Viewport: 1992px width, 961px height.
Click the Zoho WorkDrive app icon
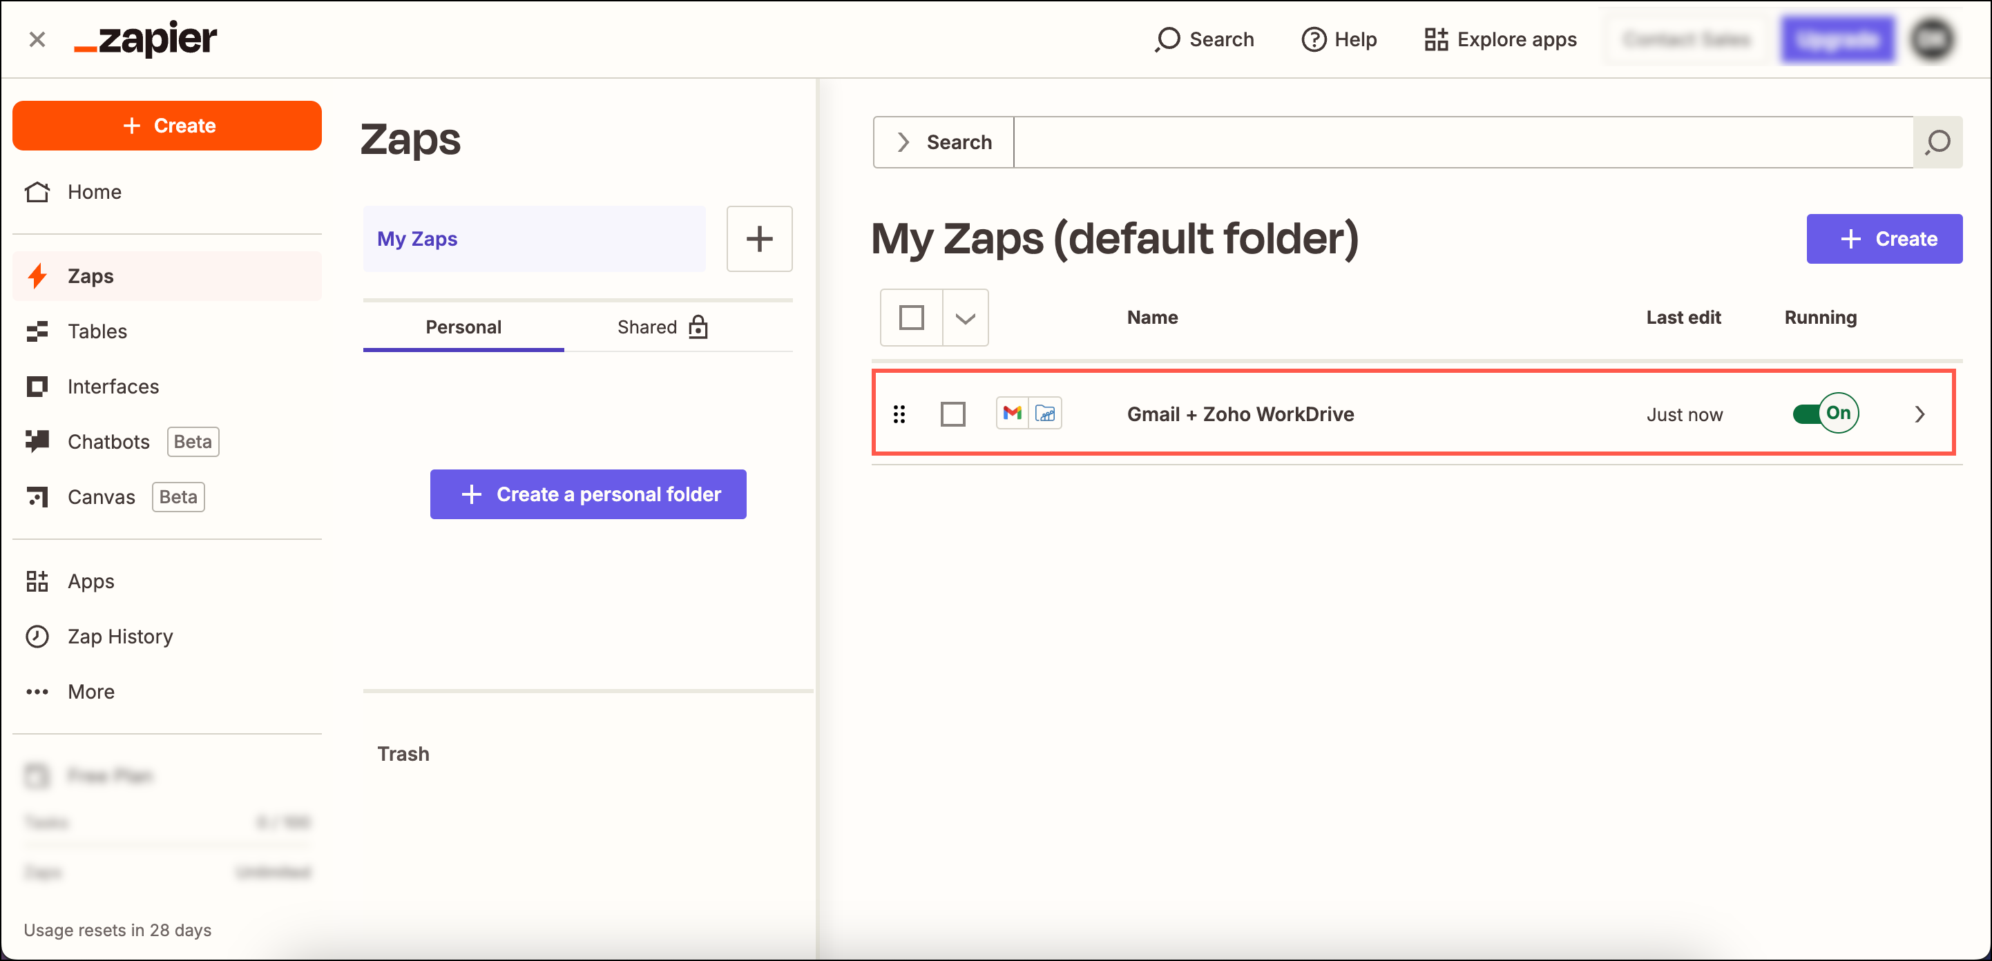click(x=1046, y=414)
